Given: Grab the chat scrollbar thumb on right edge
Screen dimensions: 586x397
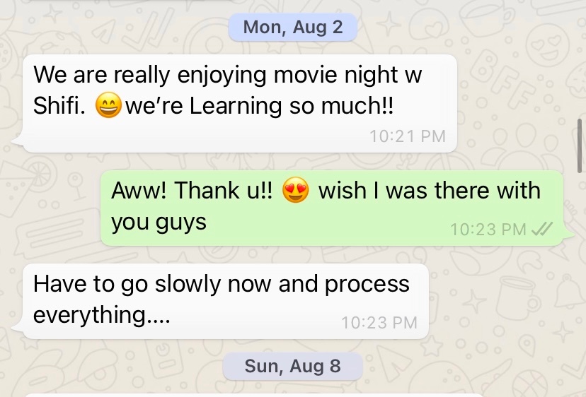Looking at the screenshot, I should point(579,146).
